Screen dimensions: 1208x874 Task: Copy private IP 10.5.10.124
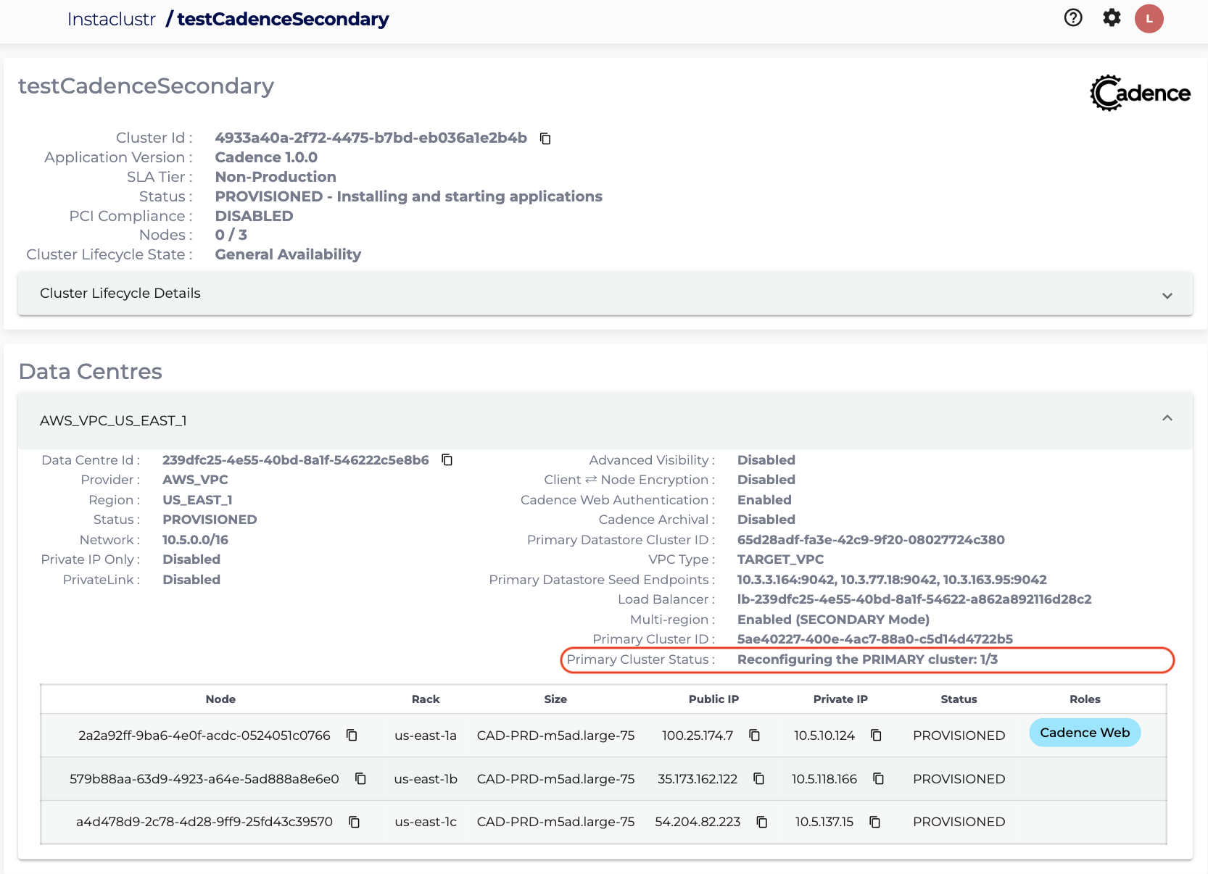pos(876,736)
